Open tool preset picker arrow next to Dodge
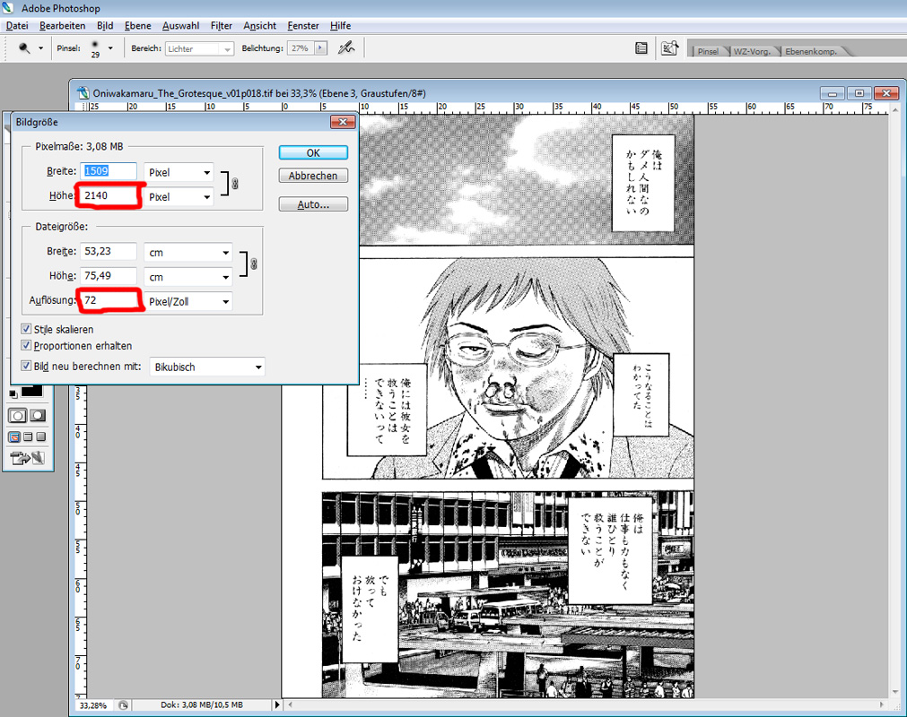907x717 pixels. [x=40, y=48]
